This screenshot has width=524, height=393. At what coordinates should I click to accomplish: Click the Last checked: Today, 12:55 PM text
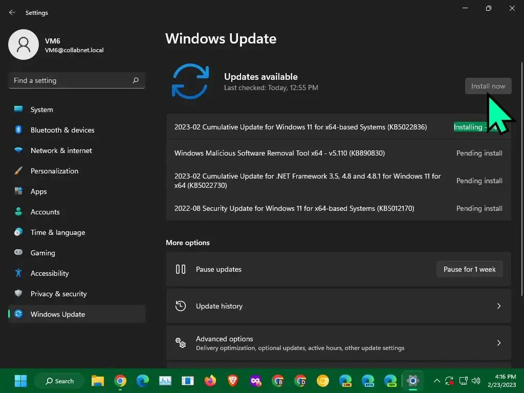pyautogui.click(x=271, y=88)
